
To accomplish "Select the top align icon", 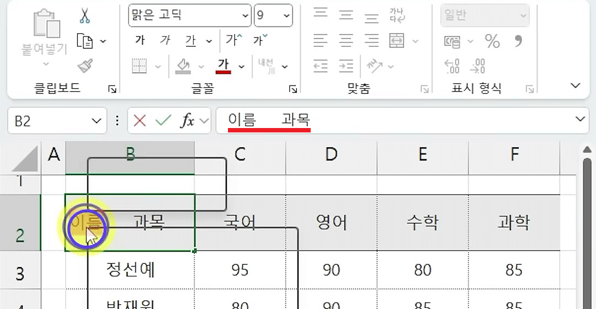I will (321, 12).
